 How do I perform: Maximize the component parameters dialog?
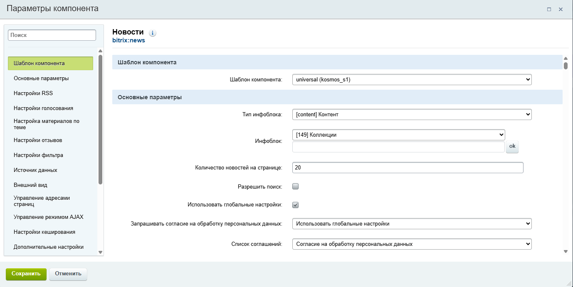(549, 9)
